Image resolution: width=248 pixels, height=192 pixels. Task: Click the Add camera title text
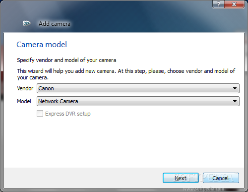click(x=55, y=24)
